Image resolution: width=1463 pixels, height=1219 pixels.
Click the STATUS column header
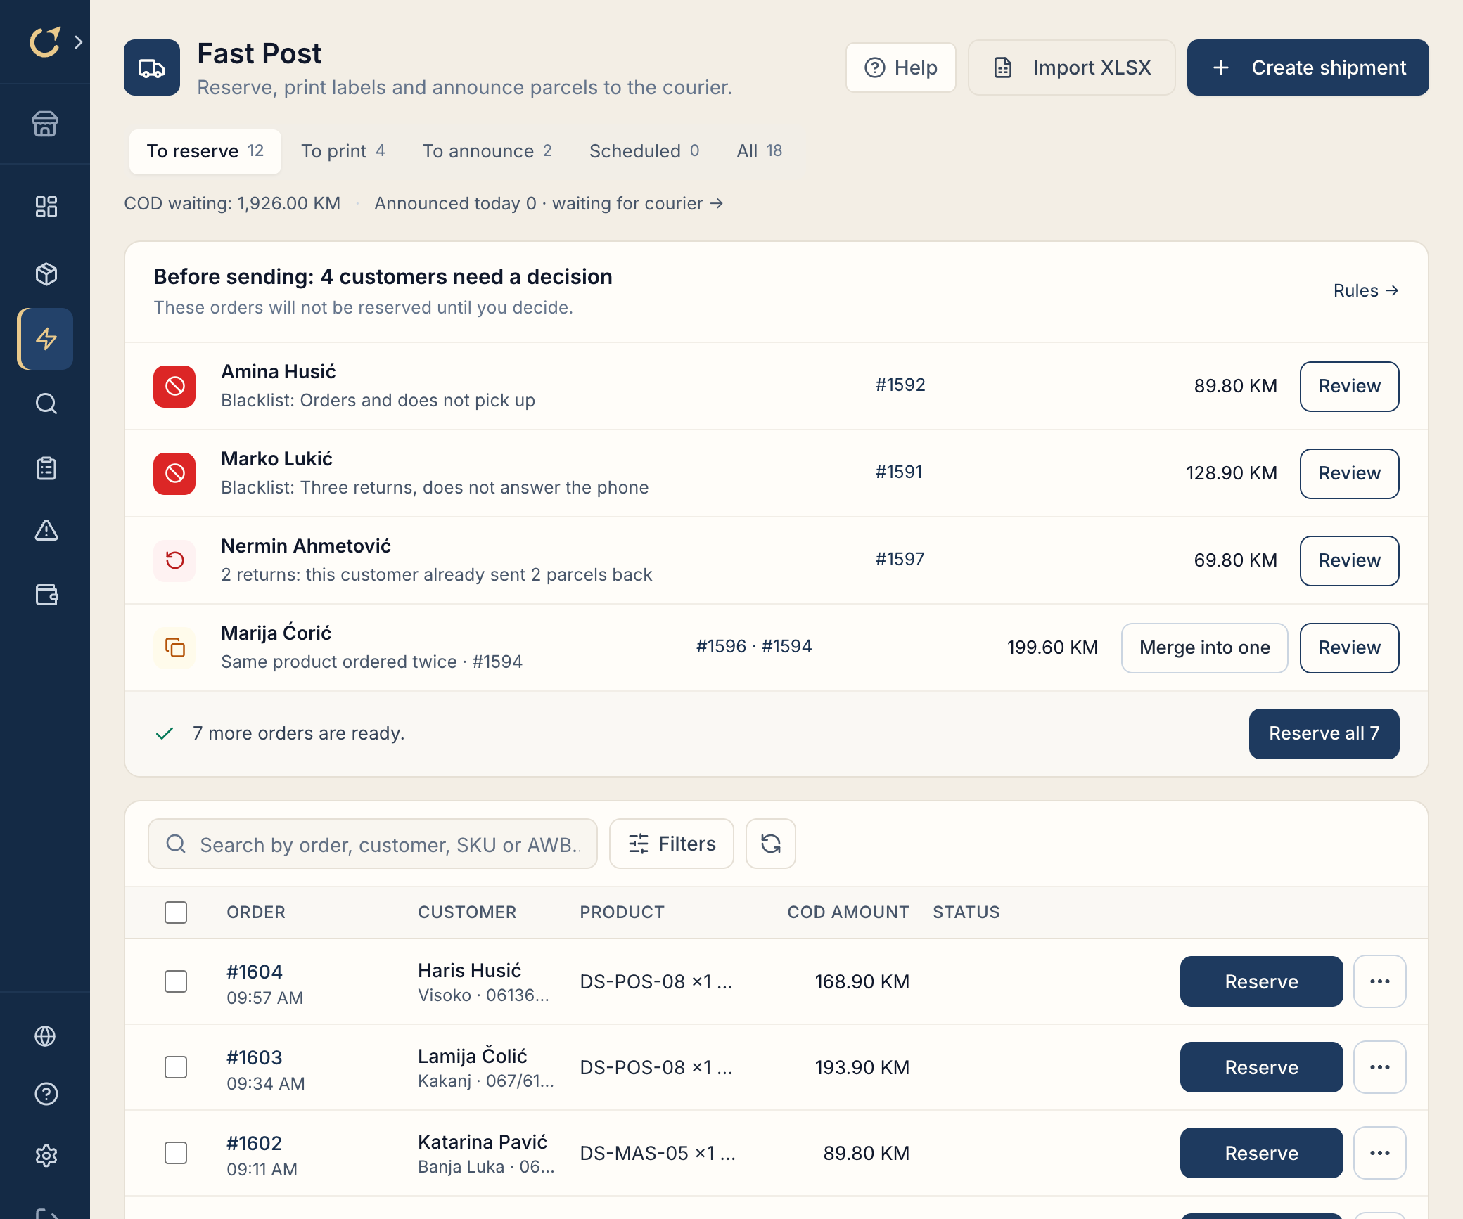click(x=966, y=912)
